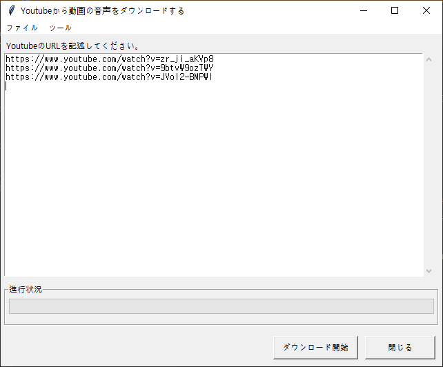Click the second URL line ending 9ozTWY
The image size is (443, 367).
pyautogui.click(x=109, y=68)
